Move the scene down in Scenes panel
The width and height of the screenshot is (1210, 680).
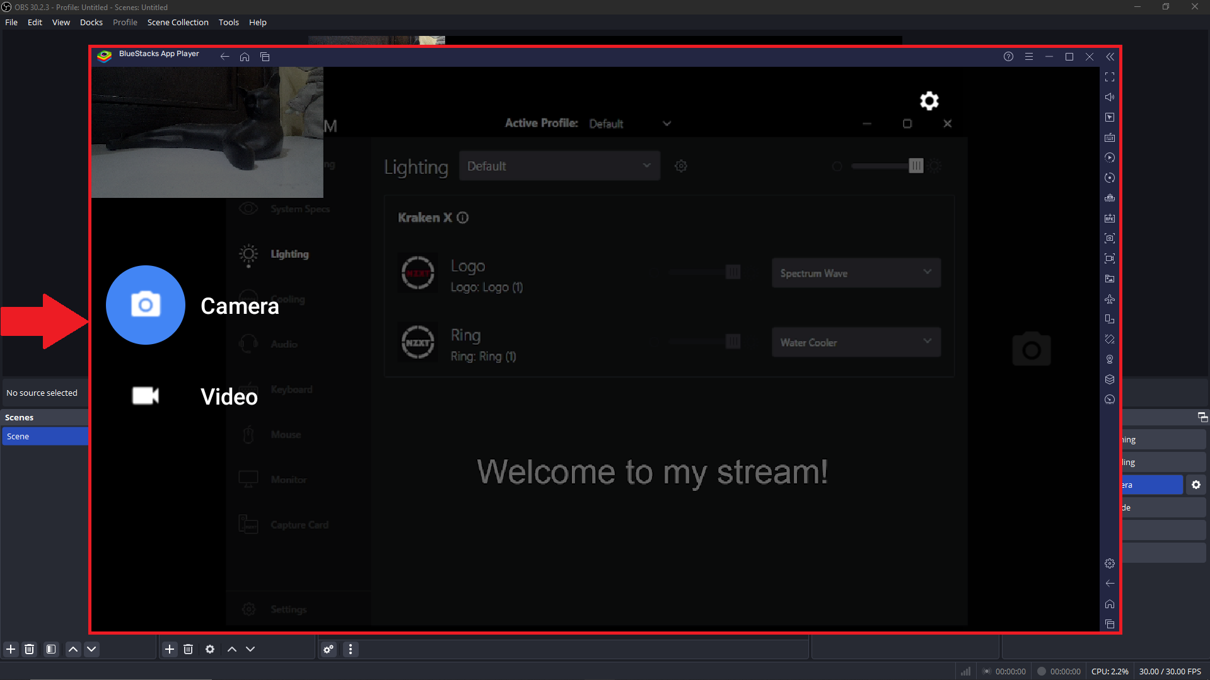91,649
